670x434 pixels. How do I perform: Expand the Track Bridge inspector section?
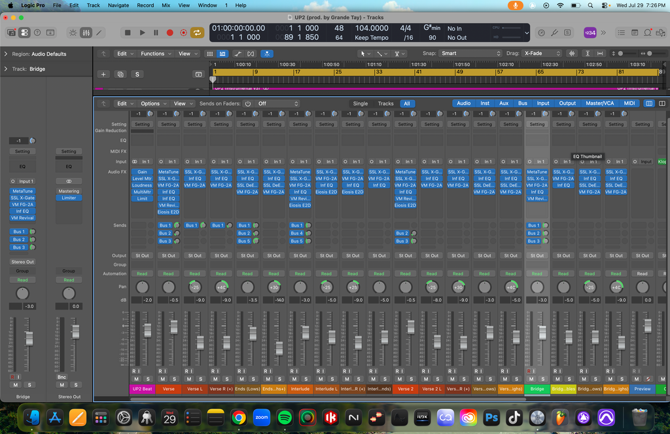coord(5,69)
